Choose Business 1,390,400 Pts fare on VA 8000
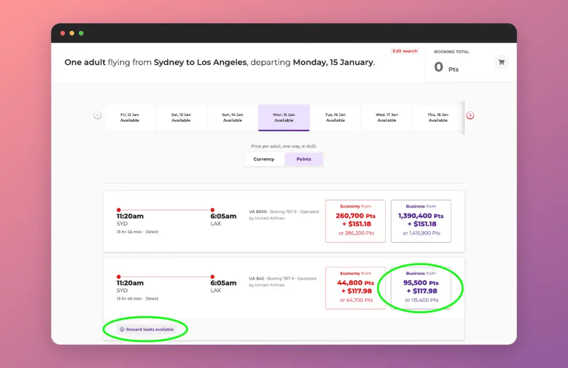The image size is (568, 368). pos(421,221)
